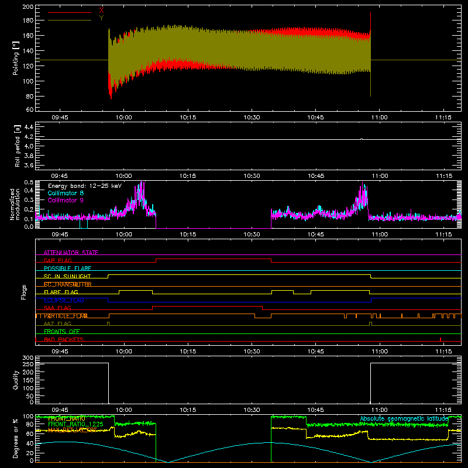
Task: Click the SC_TRANSMITTER flag label
Action: 68,284
